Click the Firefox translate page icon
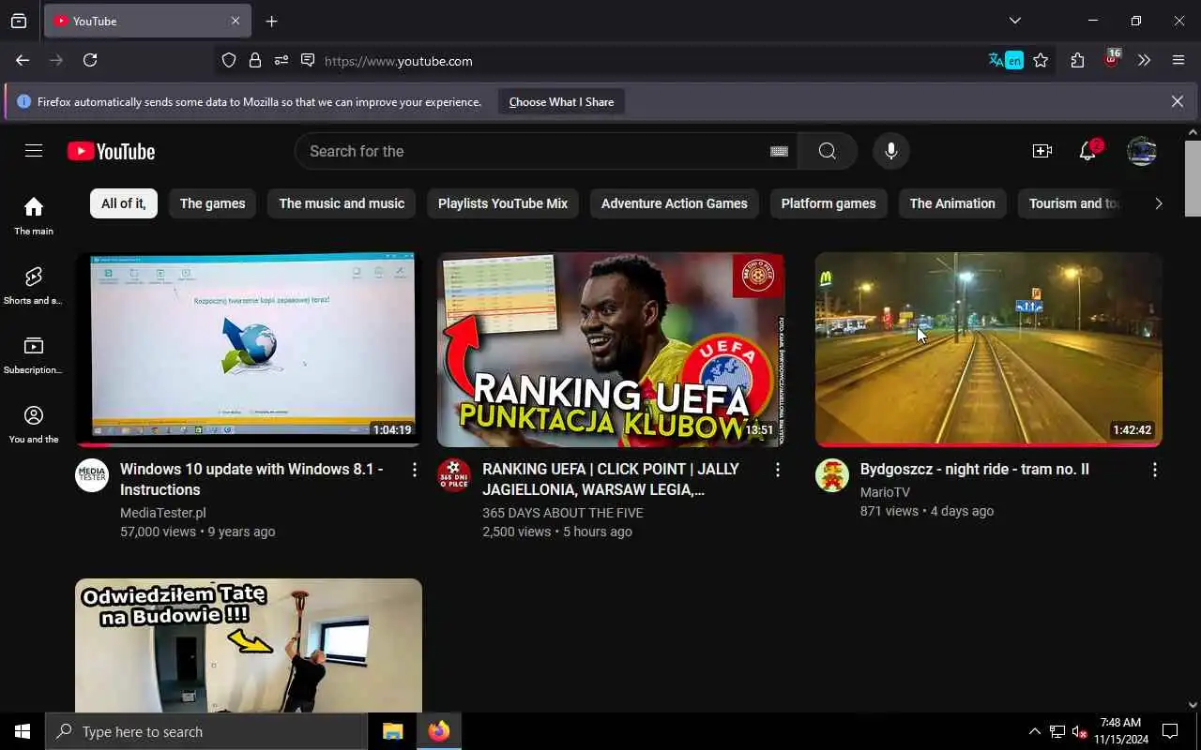The image size is (1201, 750). [1005, 60]
